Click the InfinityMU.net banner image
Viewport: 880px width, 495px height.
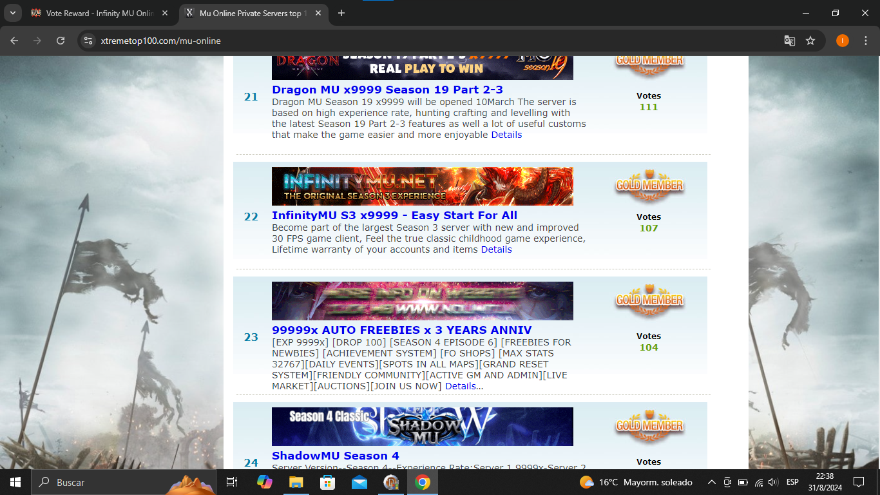tap(423, 186)
